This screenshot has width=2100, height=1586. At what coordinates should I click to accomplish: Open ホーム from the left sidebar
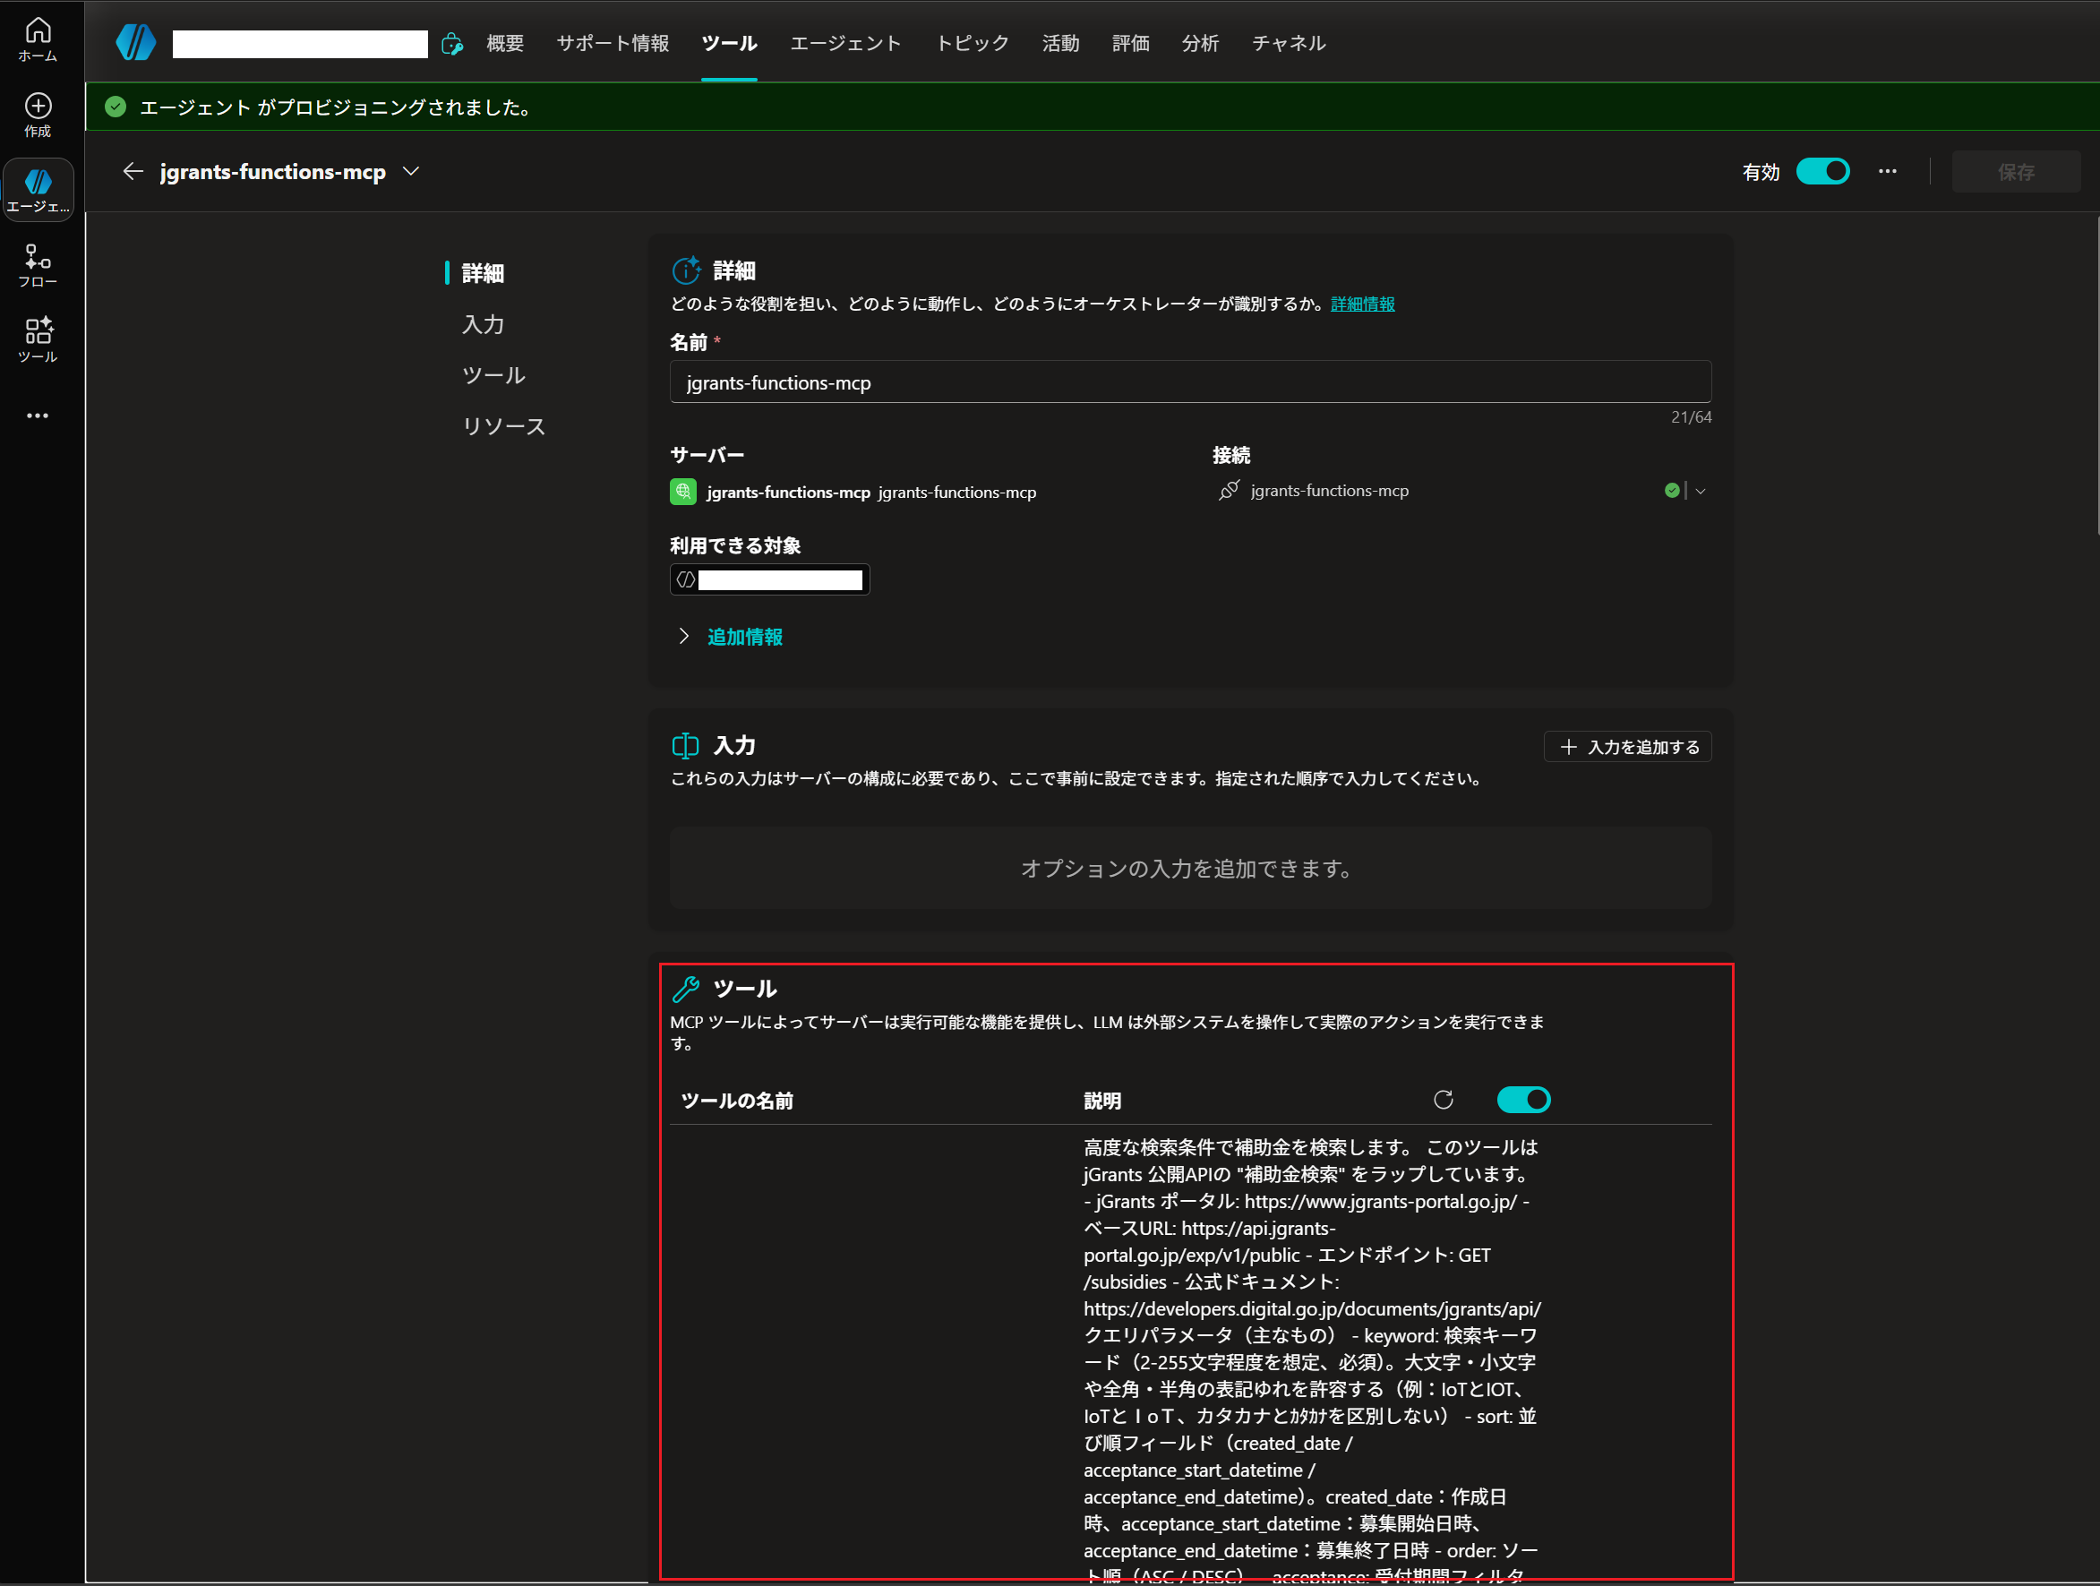click(x=37, y=38)
